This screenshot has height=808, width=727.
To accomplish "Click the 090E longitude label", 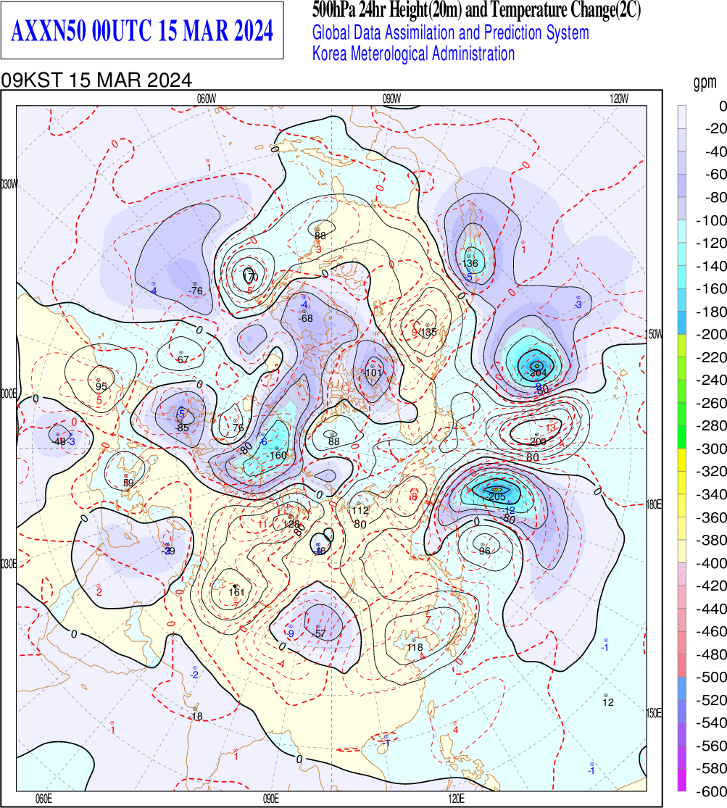I will pos(270,799).
